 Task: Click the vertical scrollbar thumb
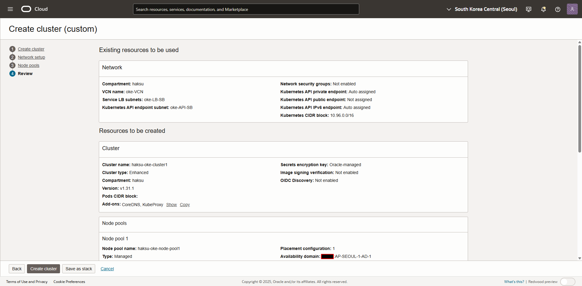[580, 99]
